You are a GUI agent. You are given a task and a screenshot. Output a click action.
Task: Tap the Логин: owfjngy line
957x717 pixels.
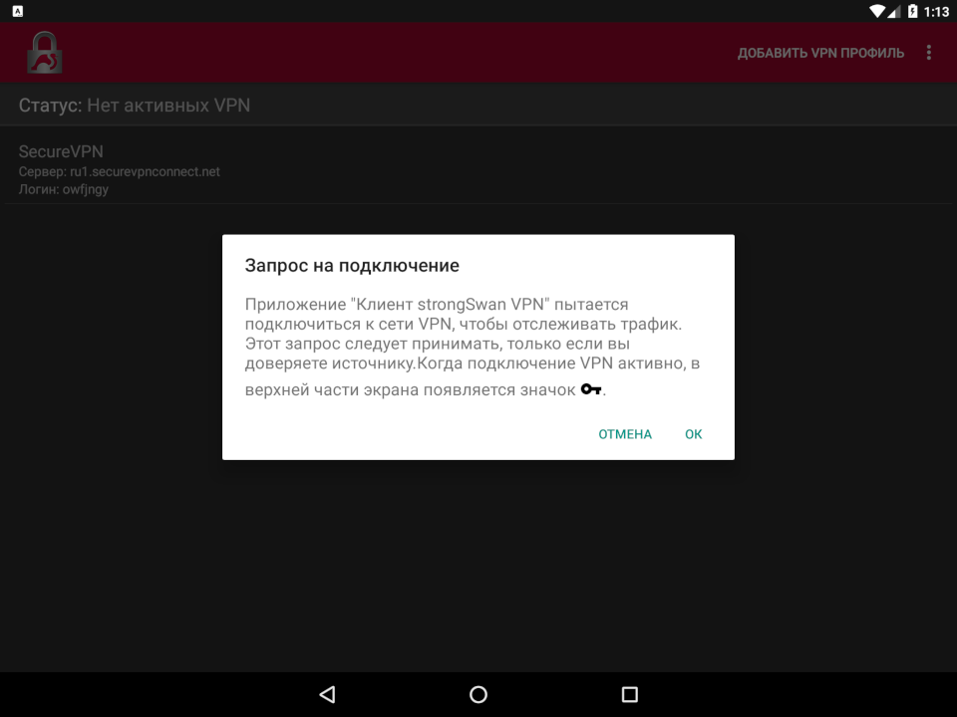(64, 189)
